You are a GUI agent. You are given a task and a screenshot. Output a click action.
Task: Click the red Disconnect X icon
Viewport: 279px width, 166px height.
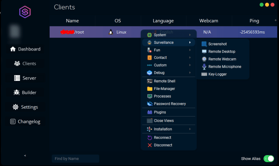point(150,145)
